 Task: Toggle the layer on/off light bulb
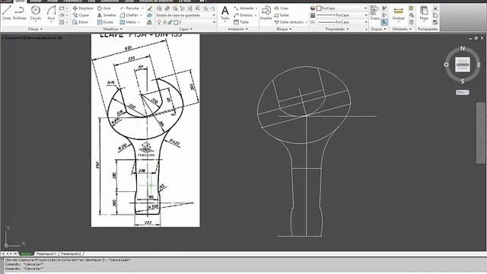pos(159,22)
